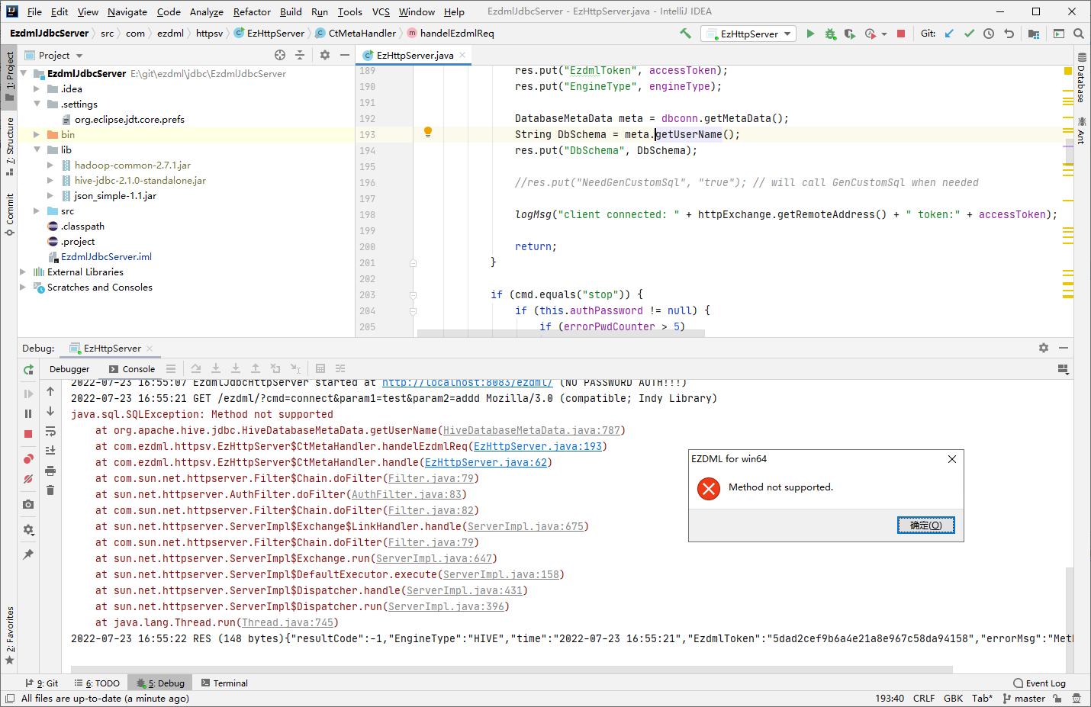The width and height of the screenshot is (1091, 707).
Task: Toggle the Commit tool window
Action: pyautogui.click(x=9, y=214)
